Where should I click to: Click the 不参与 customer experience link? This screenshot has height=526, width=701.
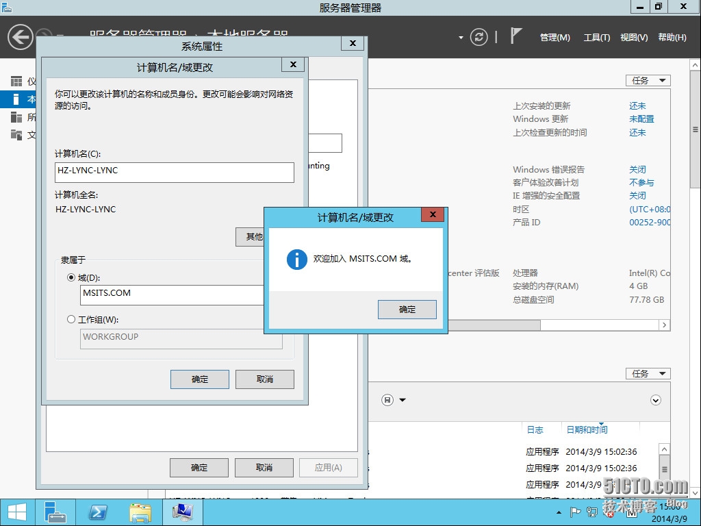pyautogui.click(x=641, y=182)
